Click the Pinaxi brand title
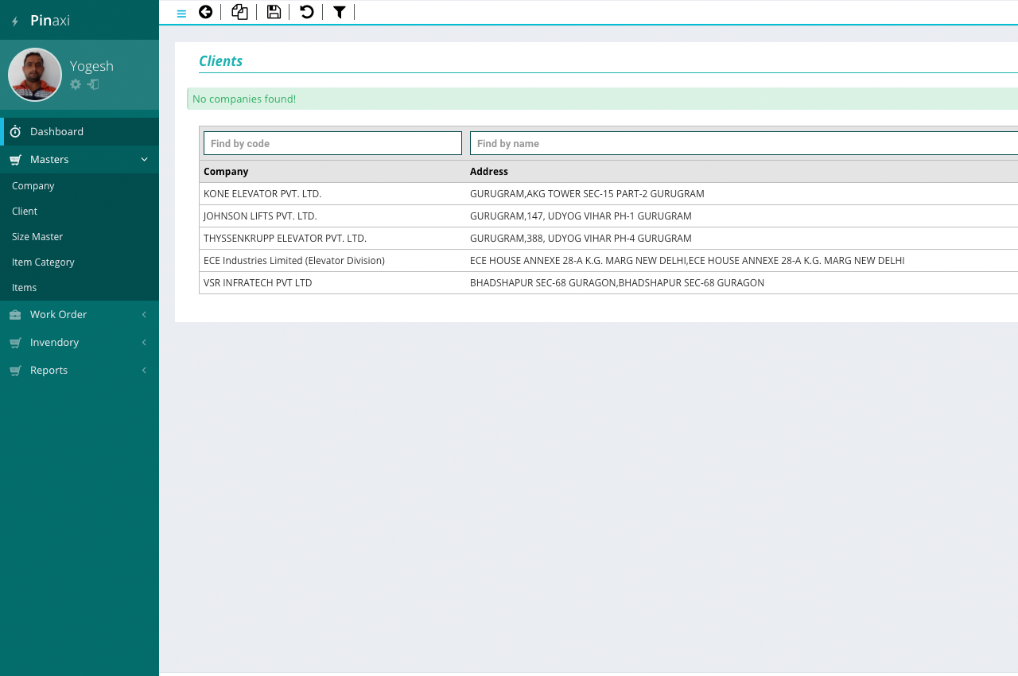Screen dimensions: 1018x676 (x=50, y=21)
